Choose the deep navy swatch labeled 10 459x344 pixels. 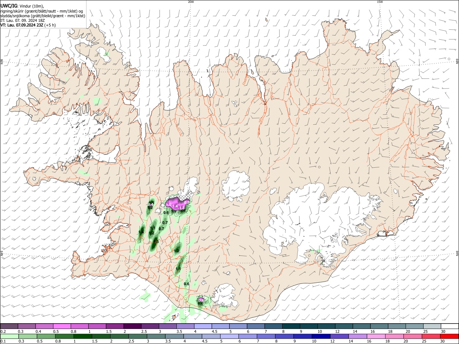[x=321, y=336]
